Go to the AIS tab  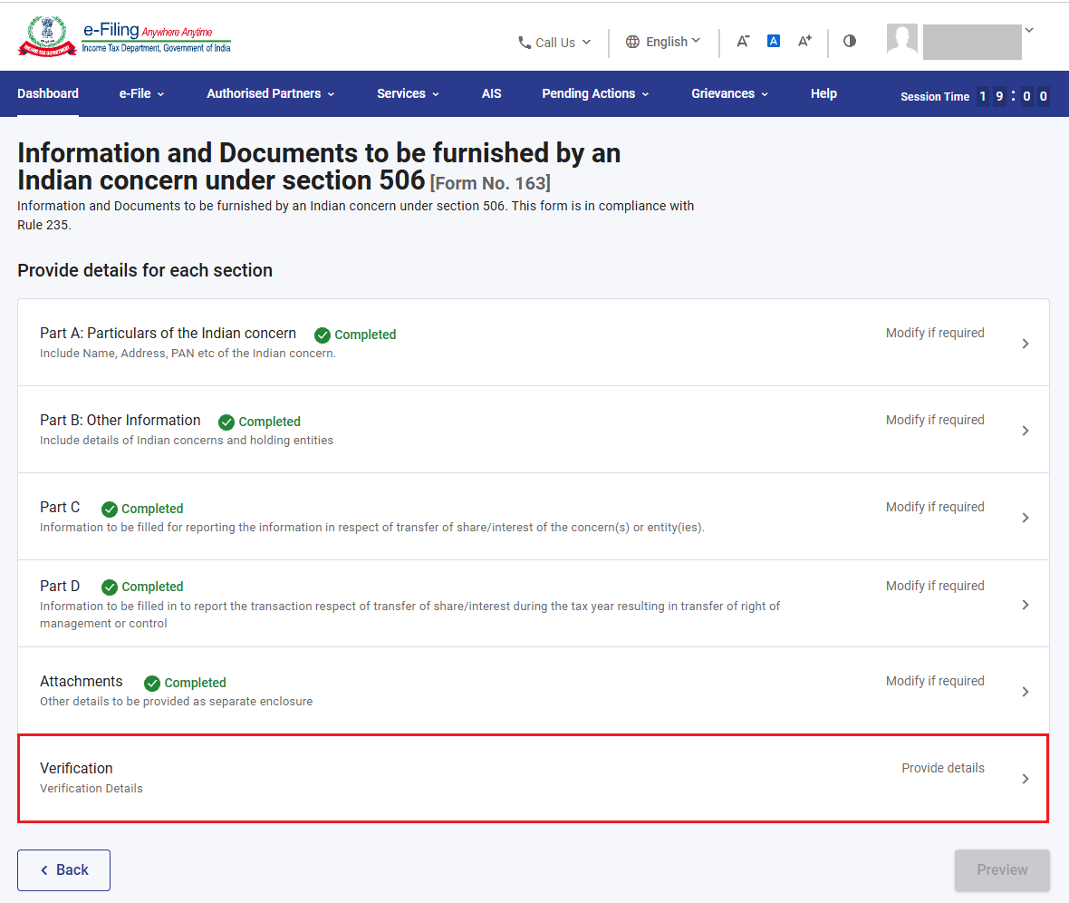click(x=492, y=93)
